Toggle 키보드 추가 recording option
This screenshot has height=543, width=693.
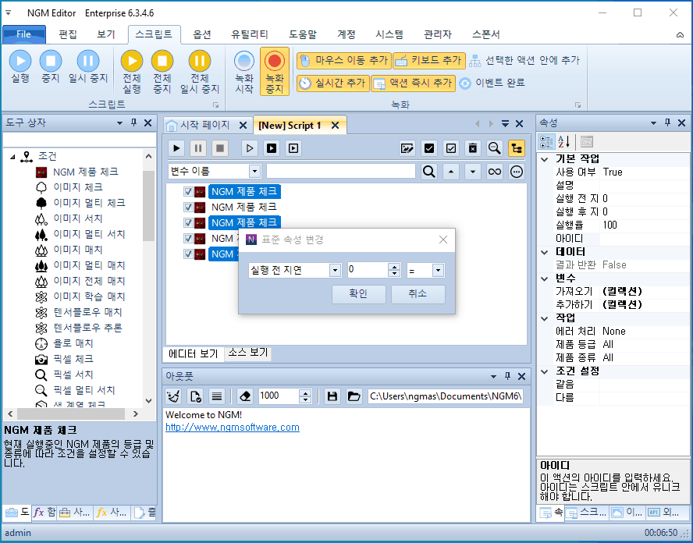point(428,61)
